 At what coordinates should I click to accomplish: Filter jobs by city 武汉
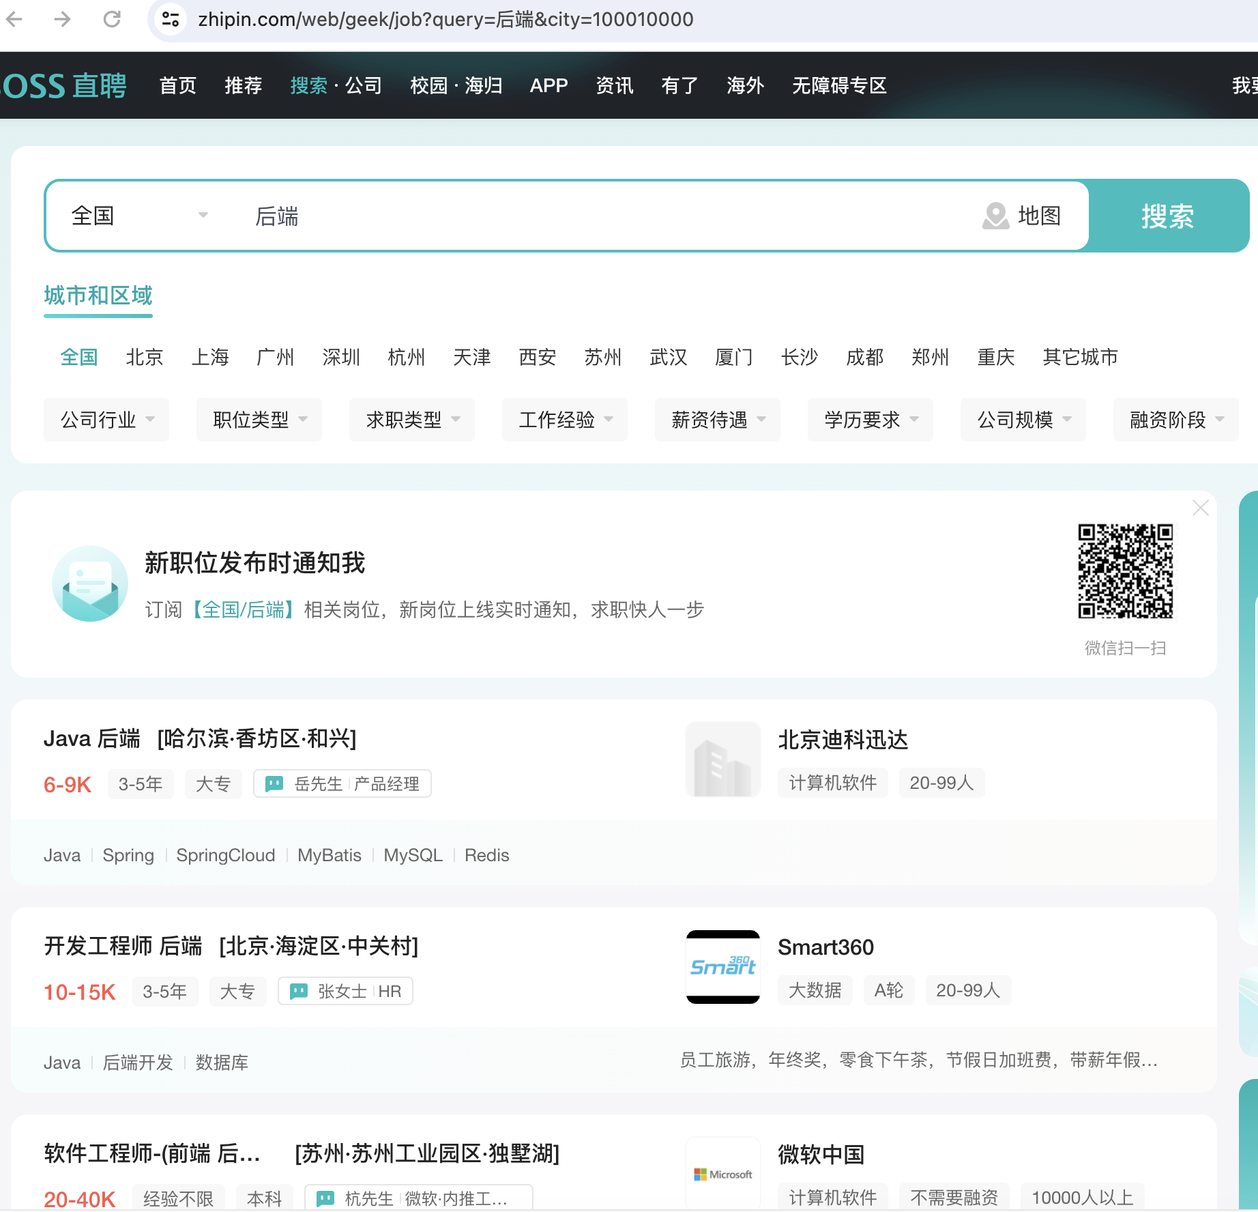tap(669, 357)
